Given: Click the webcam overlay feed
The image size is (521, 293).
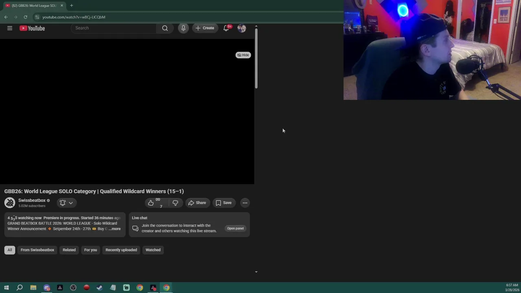Looking at the screenshot, I should (x=432, y=50).
